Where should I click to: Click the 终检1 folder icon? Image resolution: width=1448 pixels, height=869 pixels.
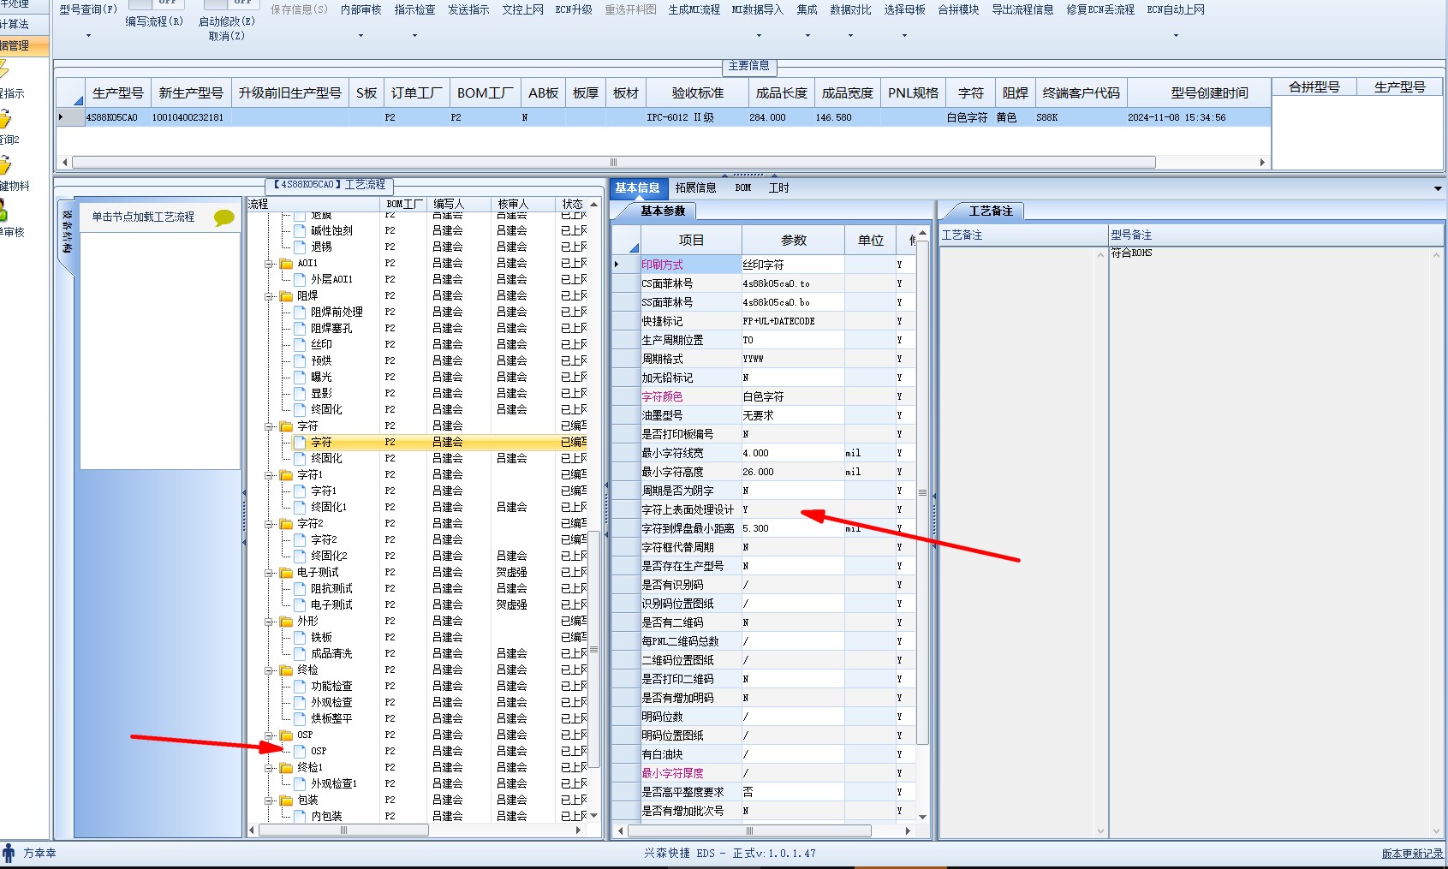tap(287, 768)
